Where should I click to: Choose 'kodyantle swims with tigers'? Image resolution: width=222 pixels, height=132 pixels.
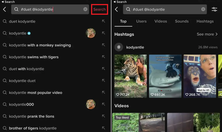[34, 57]
